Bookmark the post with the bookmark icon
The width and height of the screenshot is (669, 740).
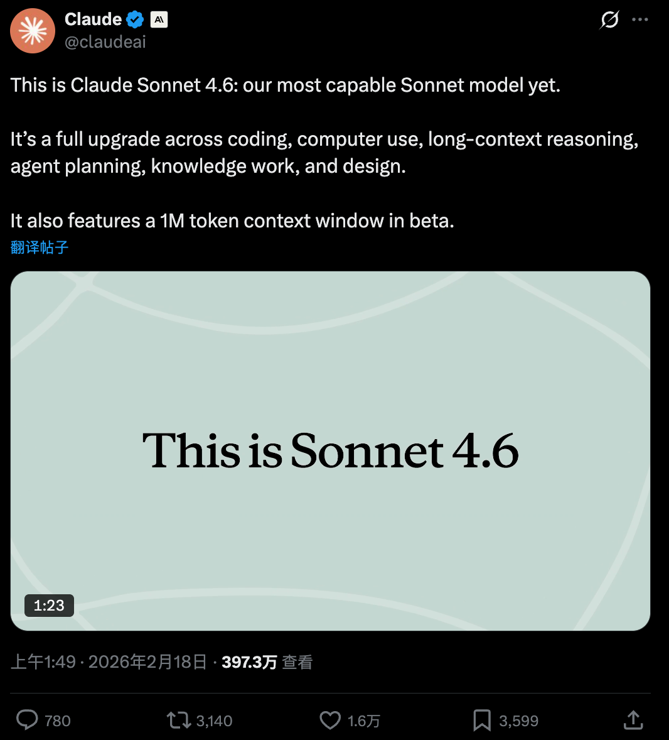tap(481, 720)
